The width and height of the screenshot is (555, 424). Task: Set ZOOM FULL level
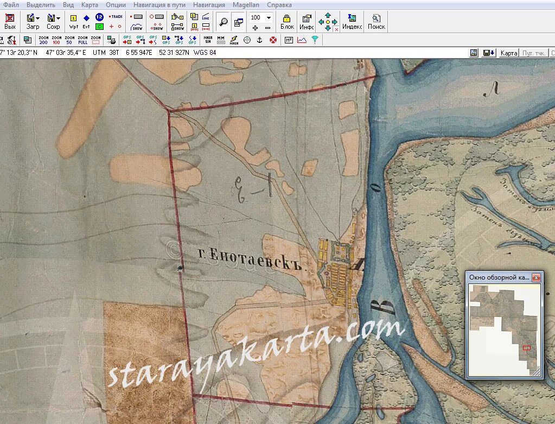click(82, 40)
